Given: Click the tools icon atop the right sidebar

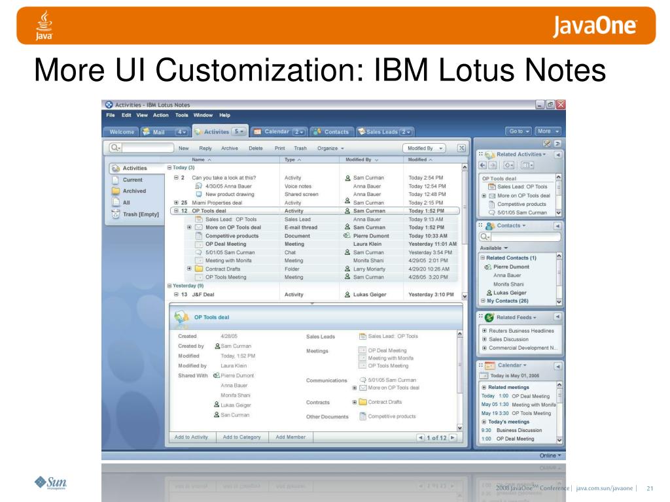Looking at the screenshot, I should coord(546,143).
